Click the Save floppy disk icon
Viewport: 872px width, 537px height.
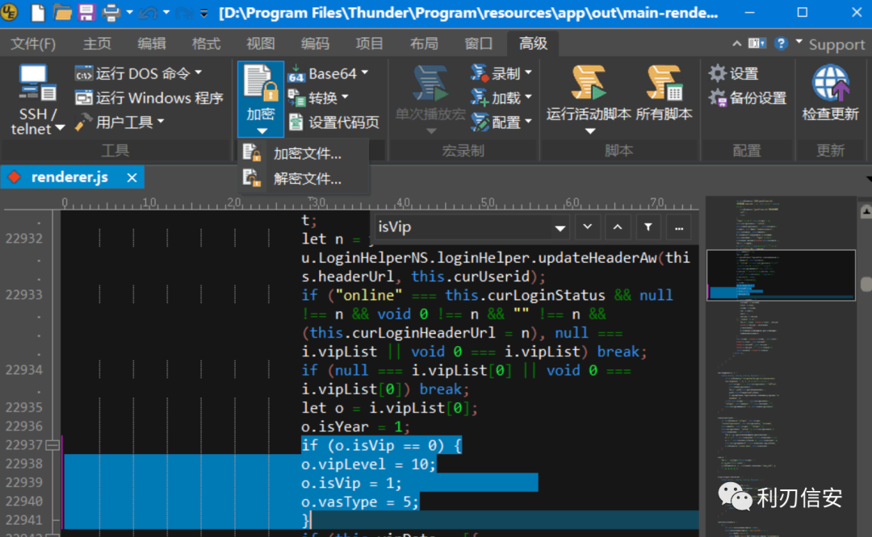coord(86,12)
